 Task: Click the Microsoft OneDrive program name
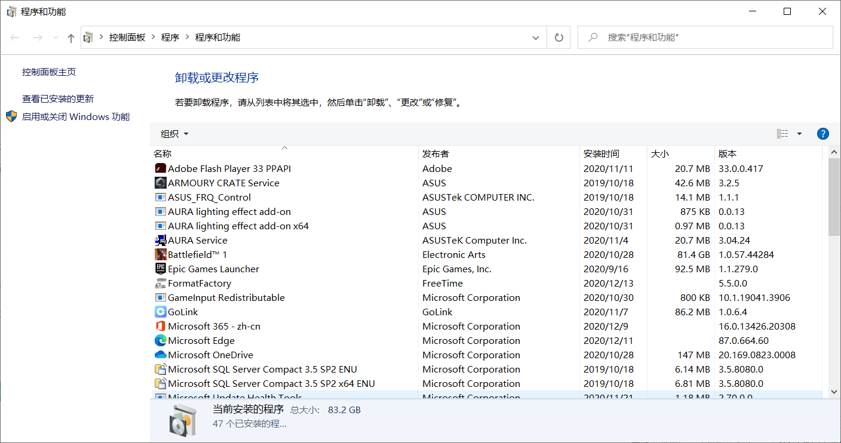[210, 355]
